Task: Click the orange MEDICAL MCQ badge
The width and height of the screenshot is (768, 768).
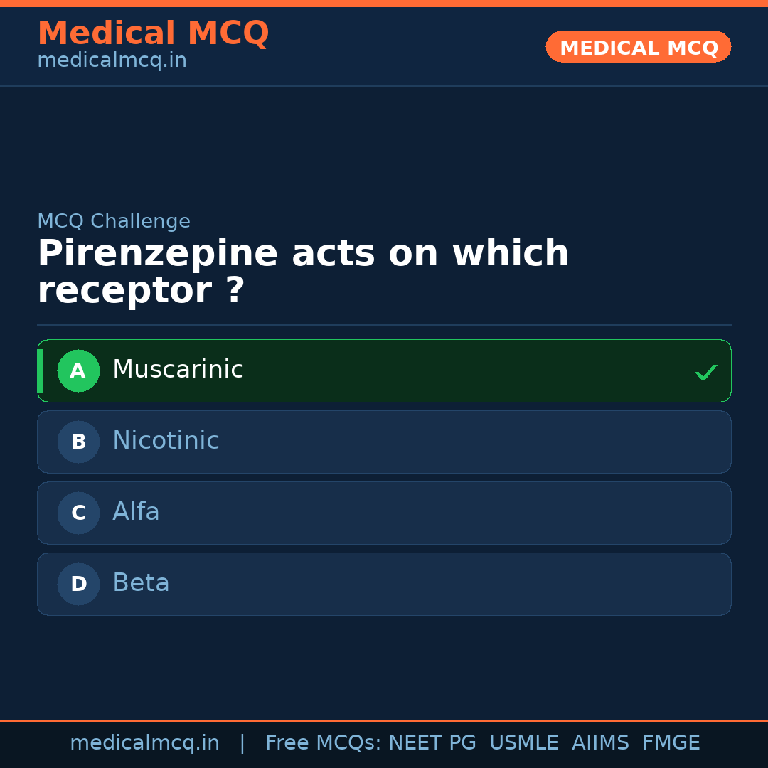Action: tap(638, 47)
